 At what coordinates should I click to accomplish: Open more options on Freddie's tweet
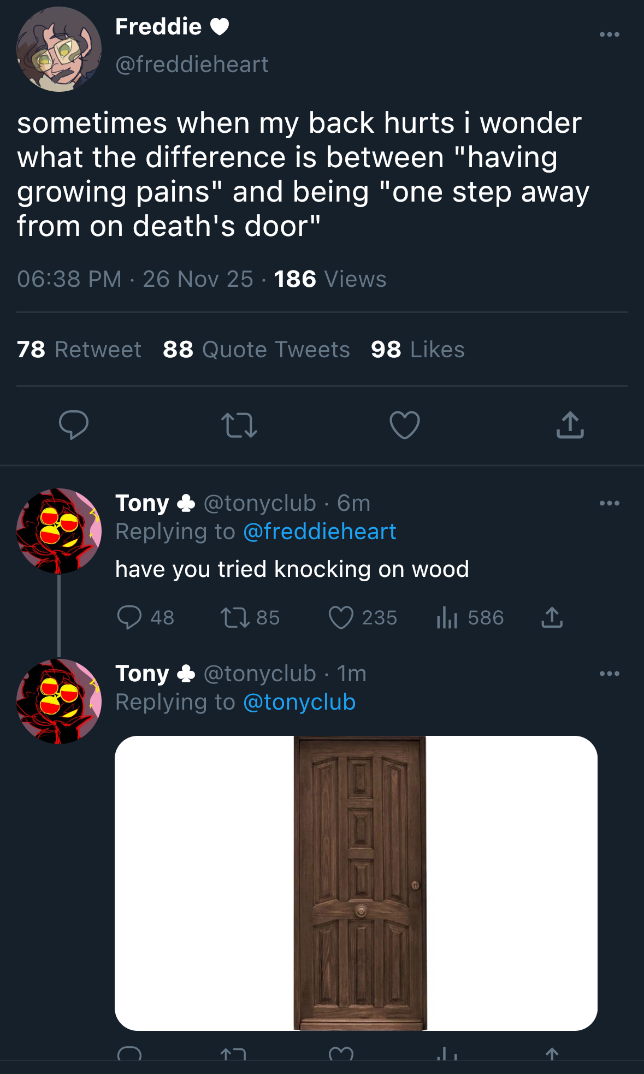609,34
